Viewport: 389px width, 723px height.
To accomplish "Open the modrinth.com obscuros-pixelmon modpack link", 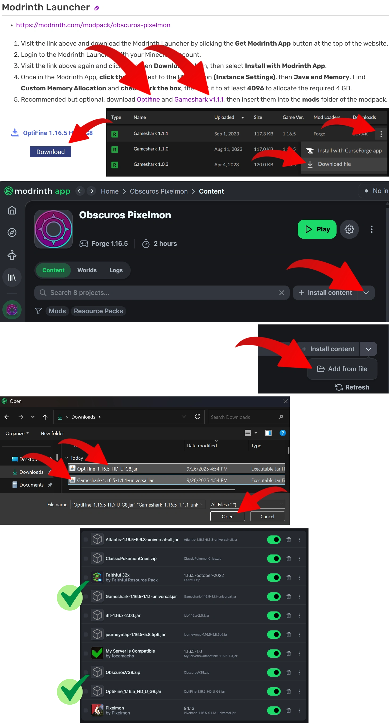I will click(x=93, y=25).
